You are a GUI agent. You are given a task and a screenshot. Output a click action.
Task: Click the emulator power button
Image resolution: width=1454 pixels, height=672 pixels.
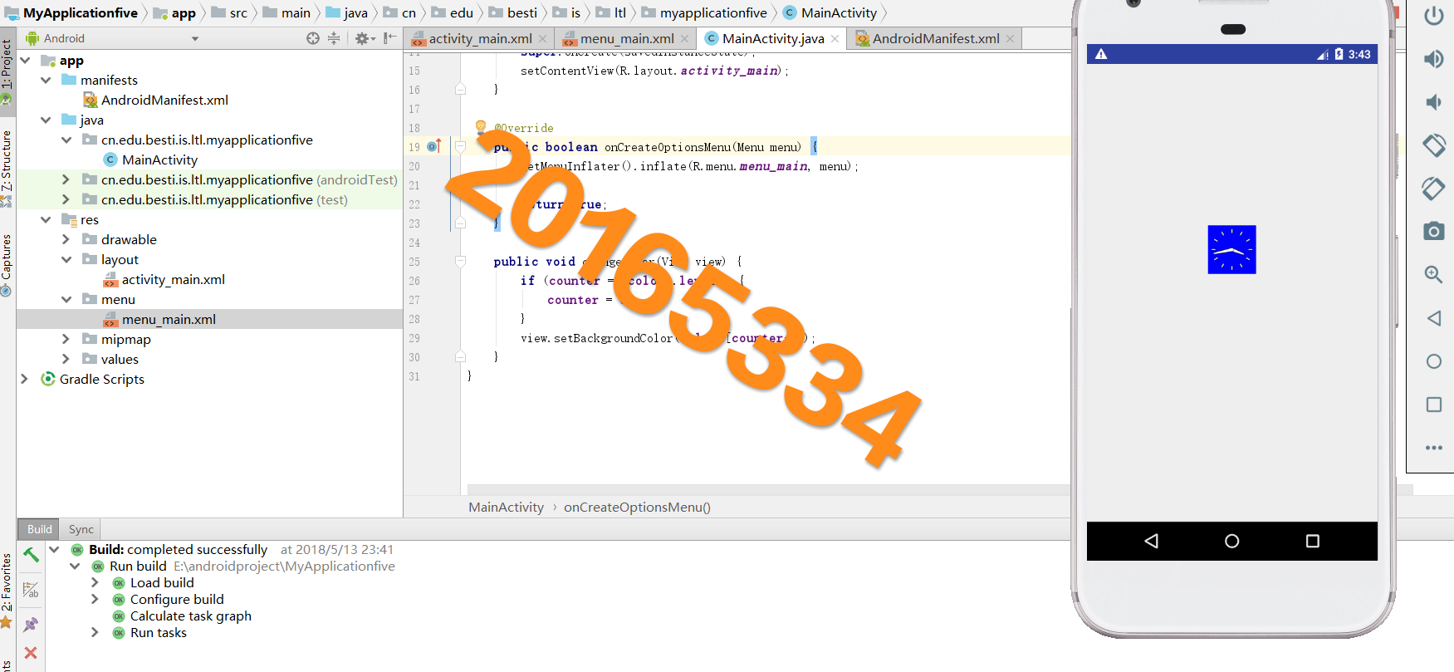pyautogui.click(x=1433, y=16)
